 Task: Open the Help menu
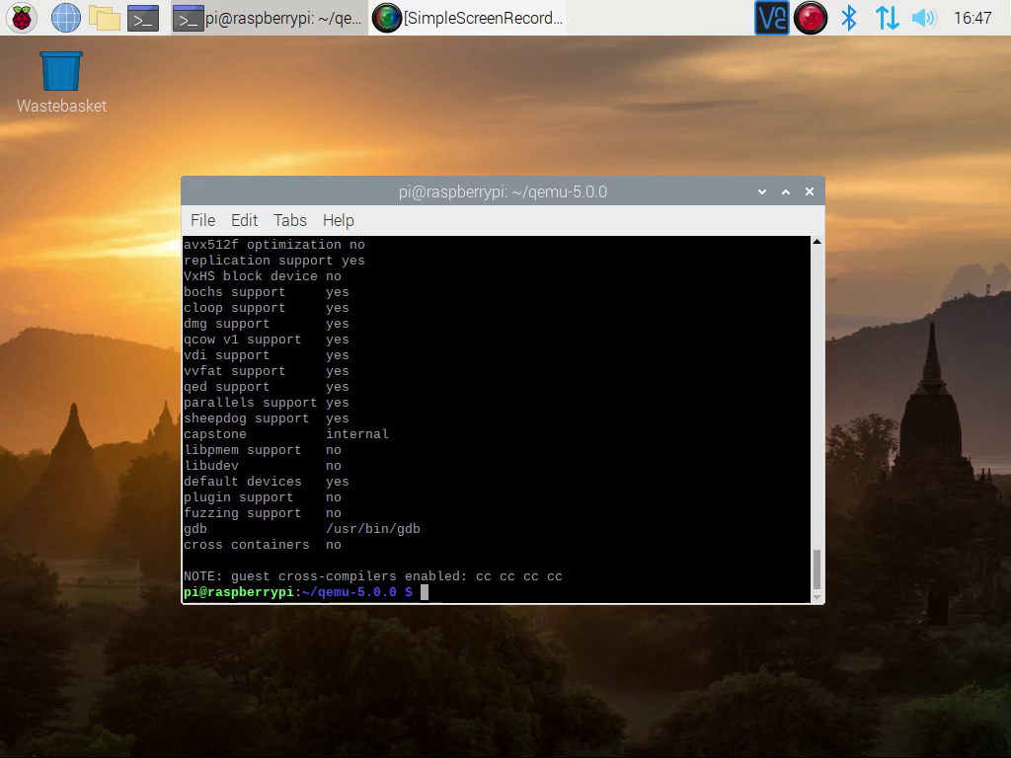click(x=339, y=220)
